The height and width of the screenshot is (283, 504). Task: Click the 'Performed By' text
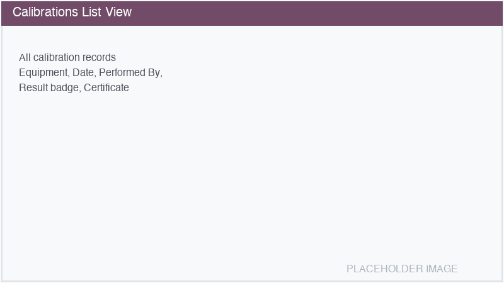pyautogui.click(x=130, y=73)
